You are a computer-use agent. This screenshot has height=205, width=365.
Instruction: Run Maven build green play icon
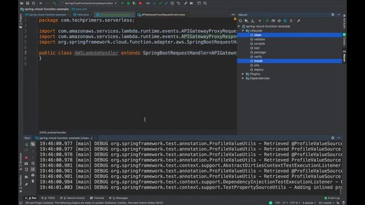point(267,20)
